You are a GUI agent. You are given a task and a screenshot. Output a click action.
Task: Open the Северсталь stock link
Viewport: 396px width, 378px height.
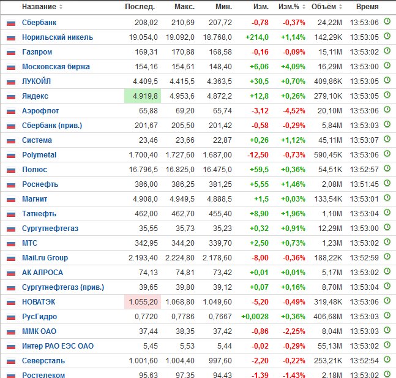[43, 361]
